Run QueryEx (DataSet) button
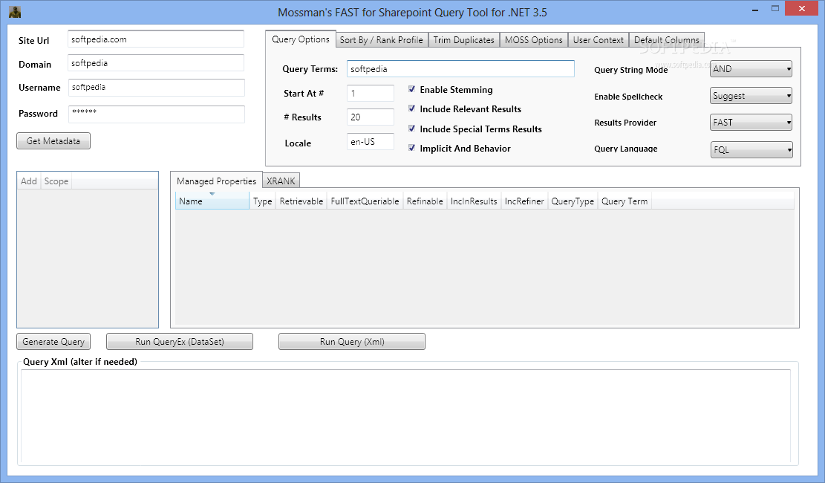 (x=180, y=341)
